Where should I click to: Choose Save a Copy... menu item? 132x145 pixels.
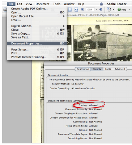[x=37, y=33]
